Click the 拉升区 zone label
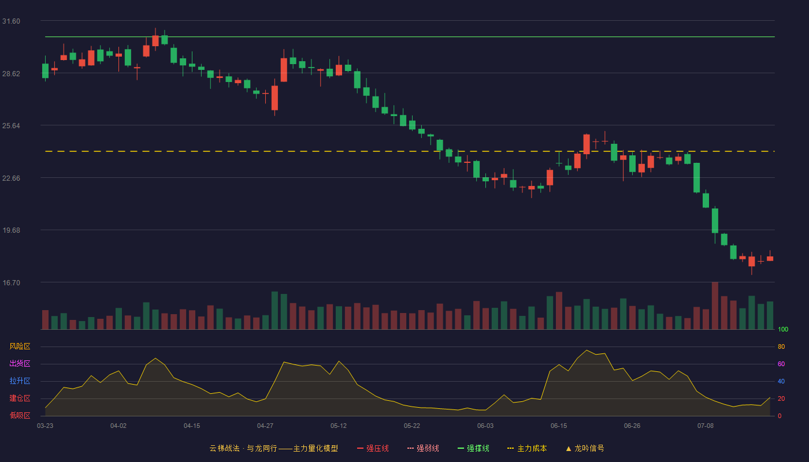The height and width of the screenshot is (462, 809). (x=20, y=381)
